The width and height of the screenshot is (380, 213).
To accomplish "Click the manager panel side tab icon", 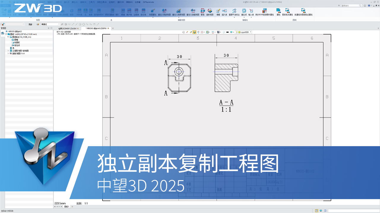I will point(2,34).
